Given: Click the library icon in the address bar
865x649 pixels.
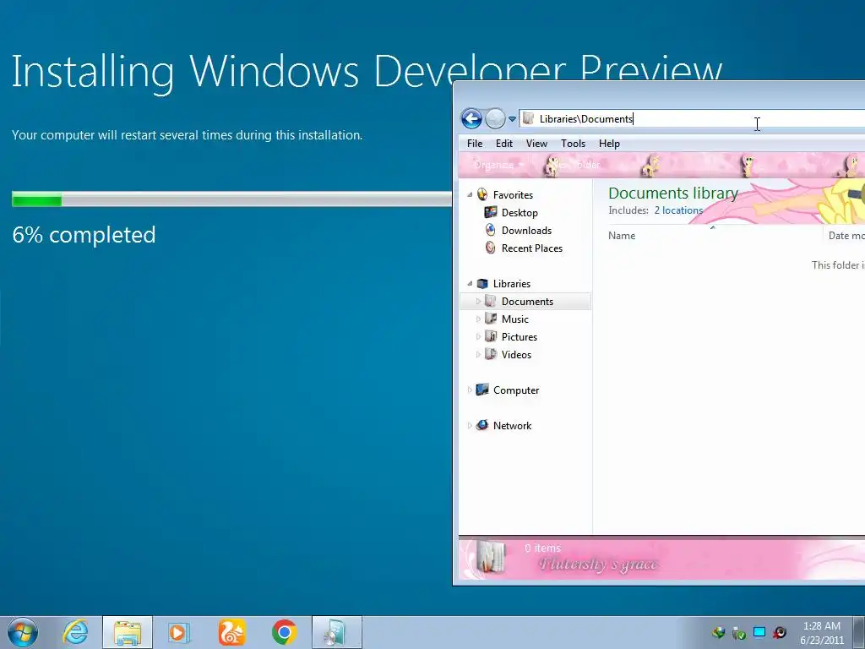Looking at the screenshot, I should coord(529,118).
